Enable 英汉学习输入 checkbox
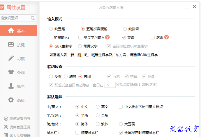 (x=80, y=37)
